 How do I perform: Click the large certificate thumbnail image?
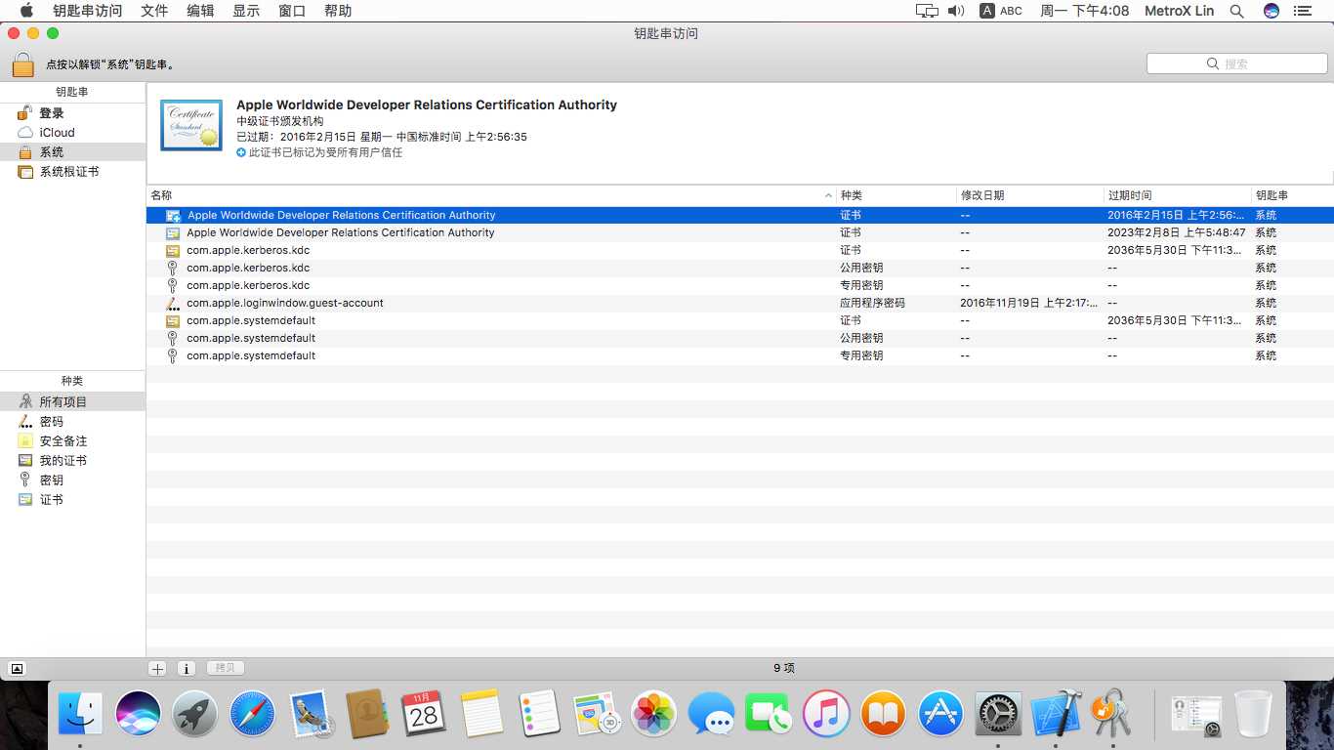(191, 125)
